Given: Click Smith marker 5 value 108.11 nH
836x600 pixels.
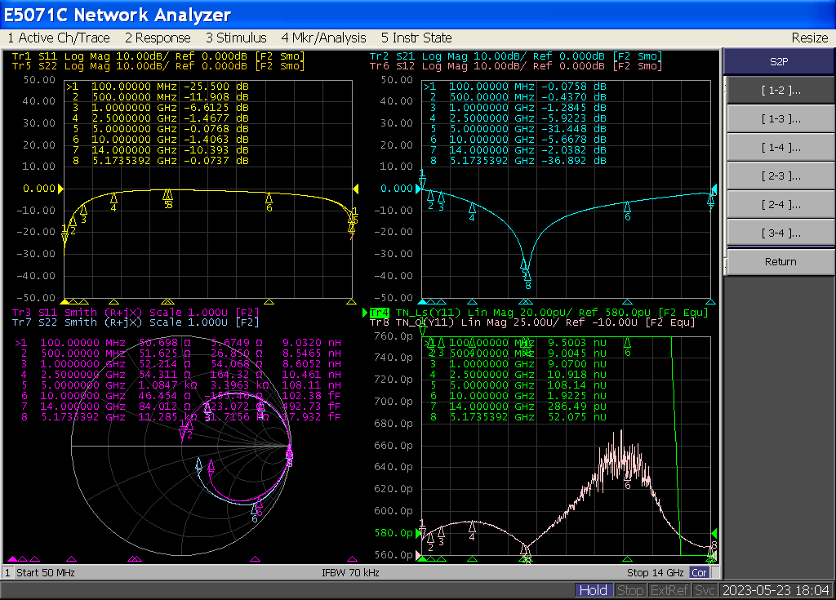Looking at the screenshot, I should point(312,385).
